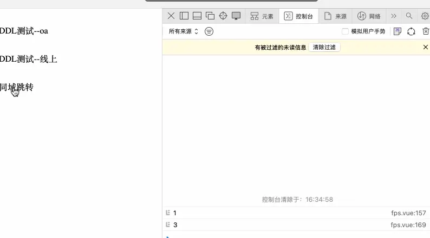Screen dimensions: 430x238
Task: Open inspector settings gear
Action: click(425, 16)
